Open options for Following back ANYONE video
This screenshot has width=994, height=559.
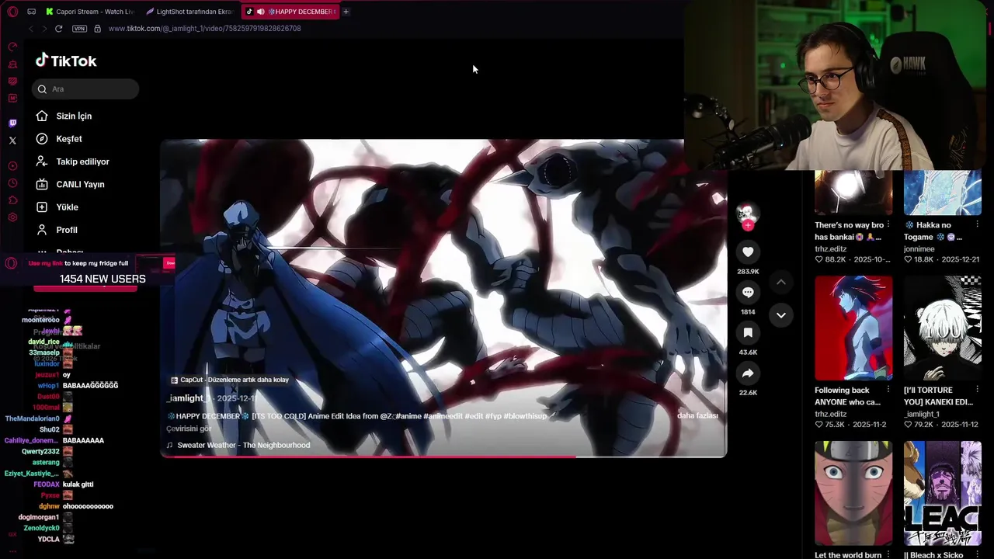[x=889, y=390]
